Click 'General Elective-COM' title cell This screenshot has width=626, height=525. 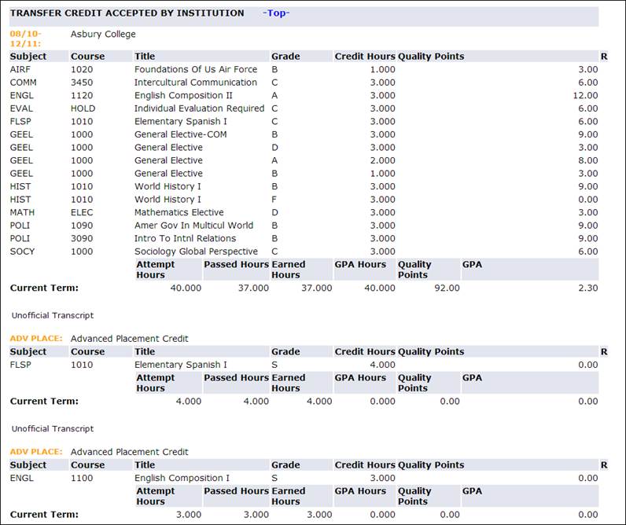(180, 134)
